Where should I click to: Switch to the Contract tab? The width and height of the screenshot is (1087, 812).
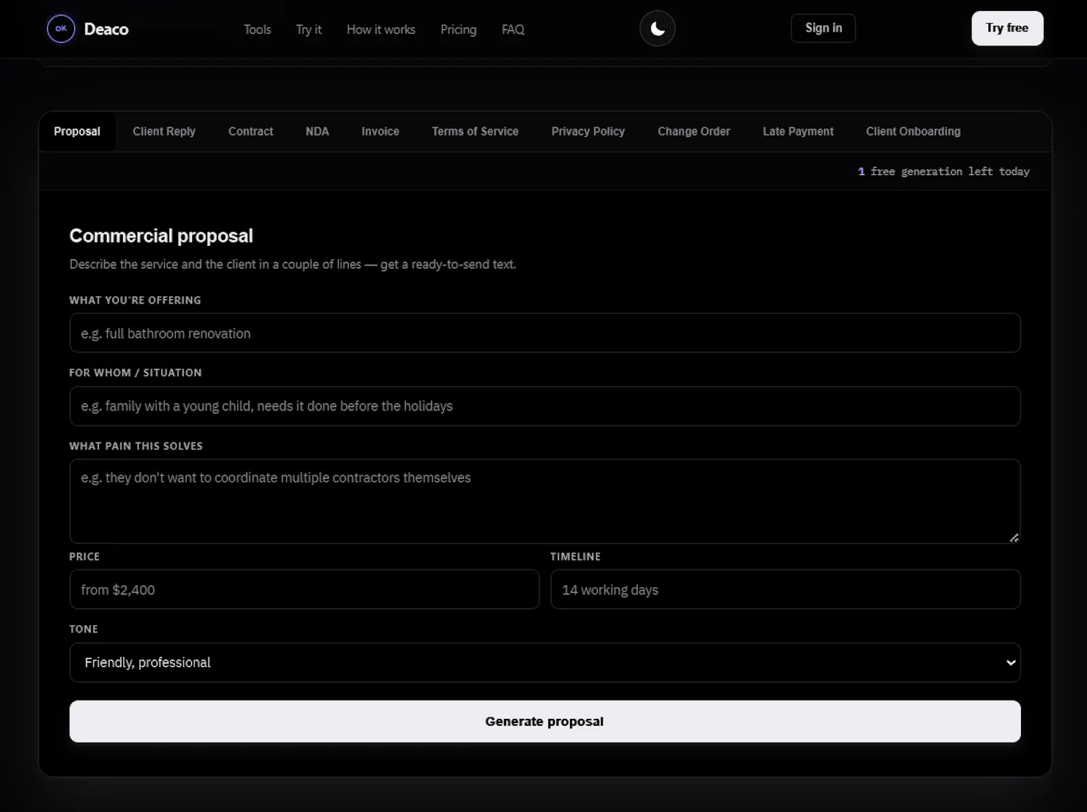pyautogui.click(x=251, y=131)
